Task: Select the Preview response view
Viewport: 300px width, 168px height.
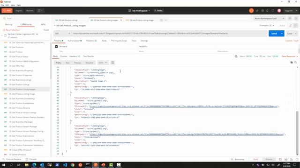Action: click(77, 63)
